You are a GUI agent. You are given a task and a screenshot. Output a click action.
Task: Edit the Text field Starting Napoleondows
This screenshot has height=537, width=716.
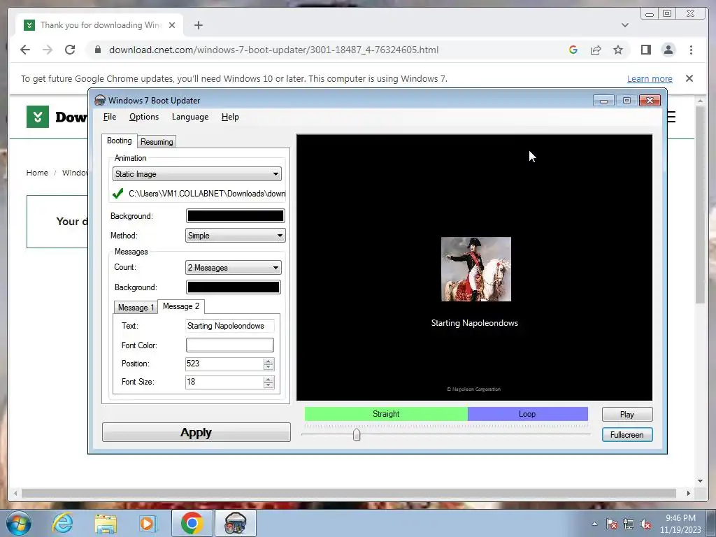click(229, 326)
